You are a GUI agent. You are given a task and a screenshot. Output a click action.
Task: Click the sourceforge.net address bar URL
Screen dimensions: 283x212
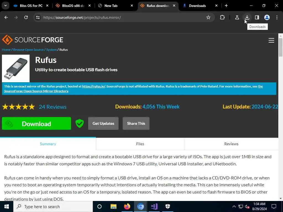pyautogui.click(x=82, y=17)
